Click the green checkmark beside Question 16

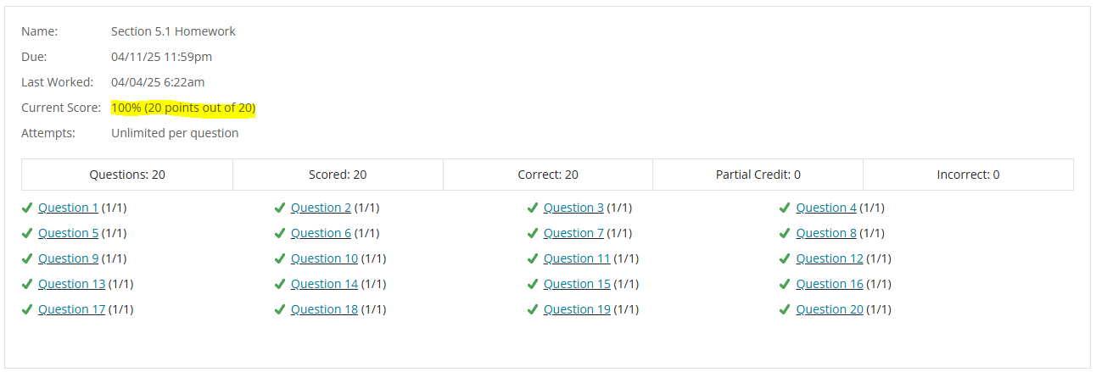(x=785, y=284)
